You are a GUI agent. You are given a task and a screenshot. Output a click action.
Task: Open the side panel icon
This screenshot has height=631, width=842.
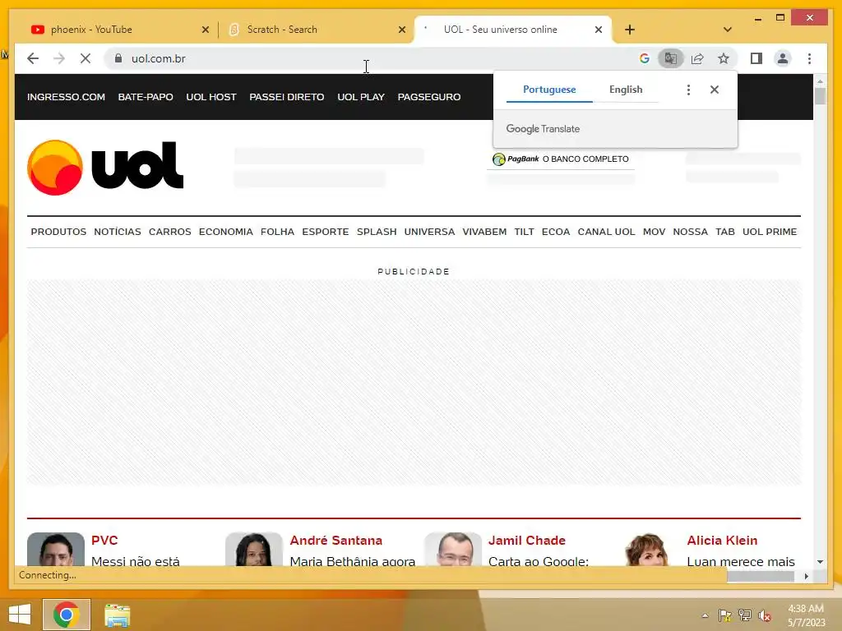coord(756,58)
